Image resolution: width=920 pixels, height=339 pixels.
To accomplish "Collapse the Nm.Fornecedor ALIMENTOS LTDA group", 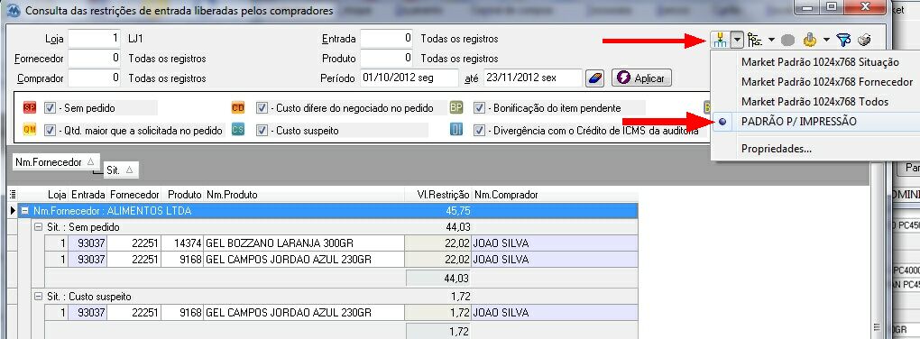I will tap(25, 211).
